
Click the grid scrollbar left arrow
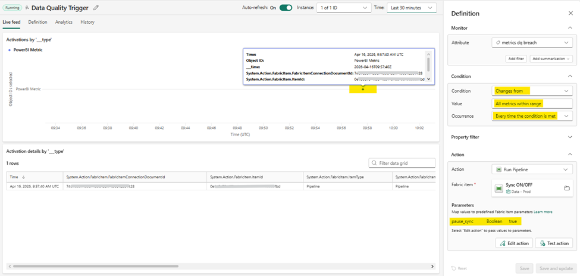(9, 266)
